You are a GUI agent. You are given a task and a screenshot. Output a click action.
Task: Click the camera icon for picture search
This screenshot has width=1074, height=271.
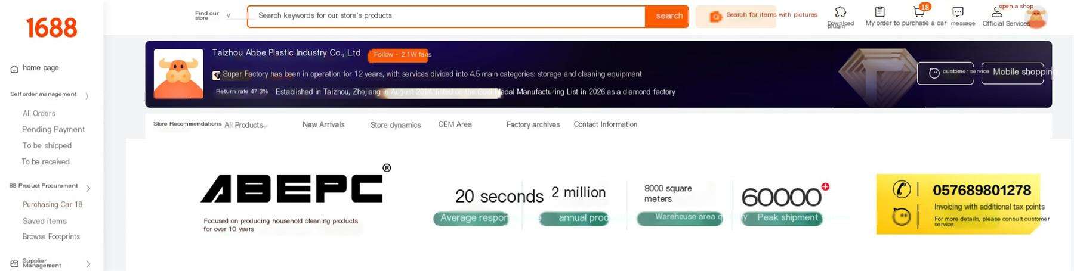click(715, 17)
